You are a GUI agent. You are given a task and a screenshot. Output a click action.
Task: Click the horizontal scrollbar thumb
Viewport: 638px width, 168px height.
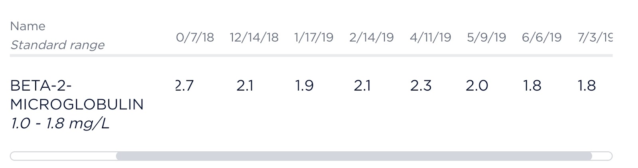click(354, 156)
